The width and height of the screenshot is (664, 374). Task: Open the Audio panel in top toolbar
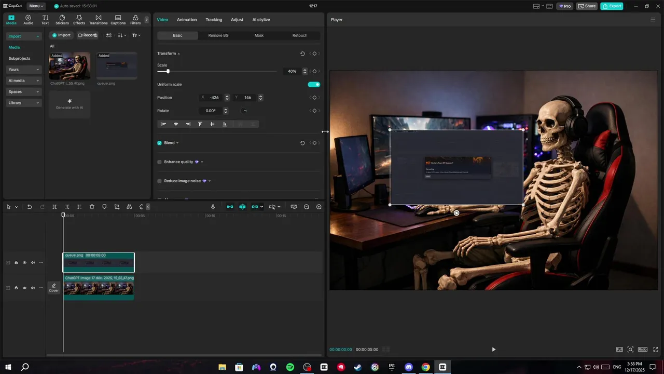[x=28, y=20]
